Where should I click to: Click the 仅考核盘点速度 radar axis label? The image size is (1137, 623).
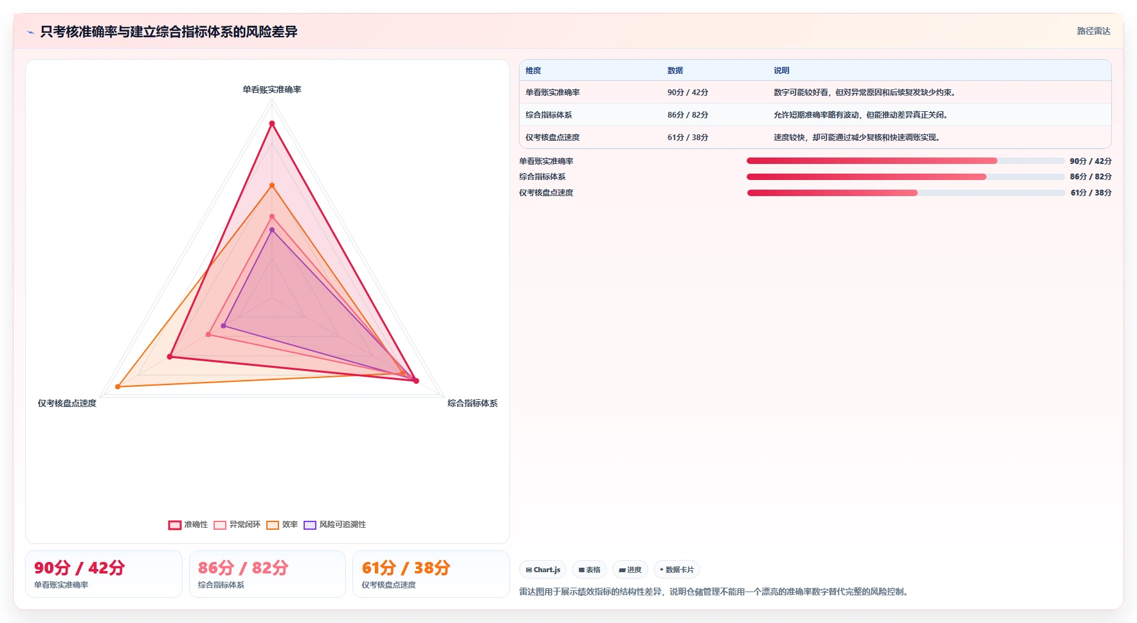point(67,403)
